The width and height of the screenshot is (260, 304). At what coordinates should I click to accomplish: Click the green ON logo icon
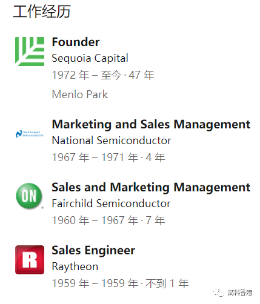pyautogui.click(x=29, y=196)
